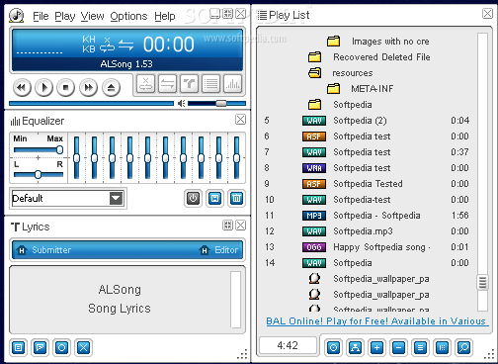Open the Help menu
Viewport: 498px width, 364px height.
pos(165,16)
